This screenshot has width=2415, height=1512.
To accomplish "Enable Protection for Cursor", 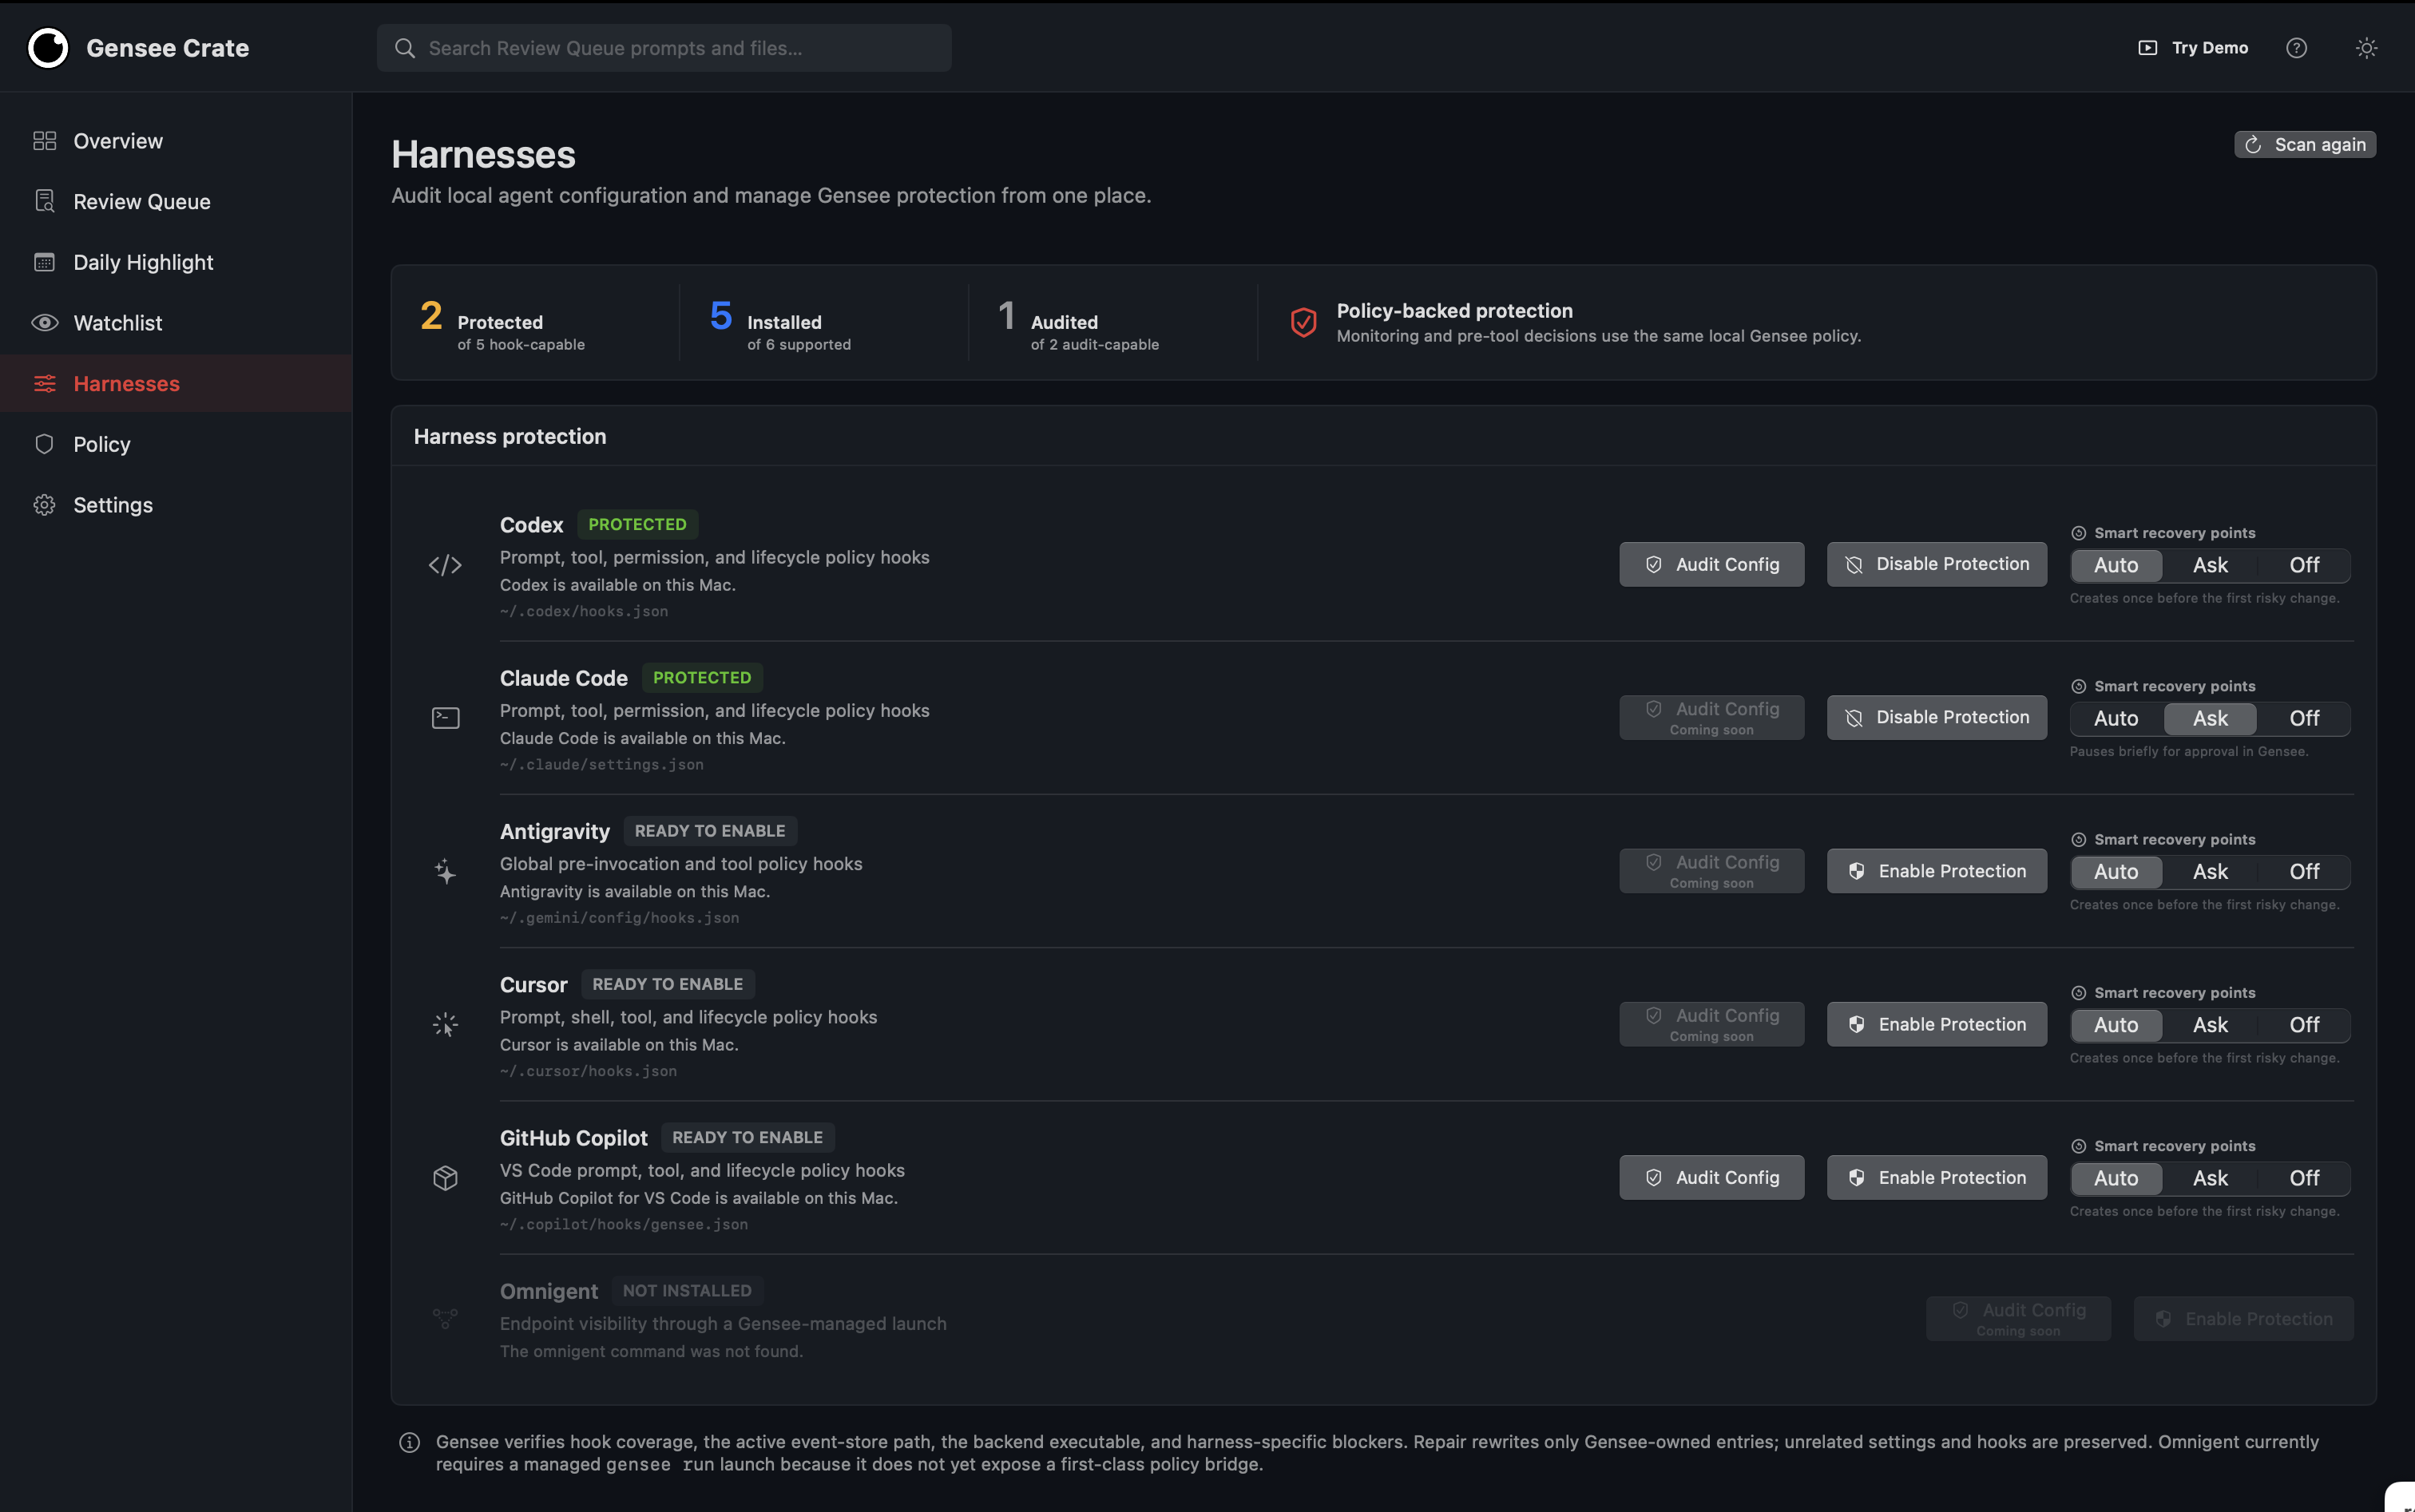I will click(1937, 1024).
